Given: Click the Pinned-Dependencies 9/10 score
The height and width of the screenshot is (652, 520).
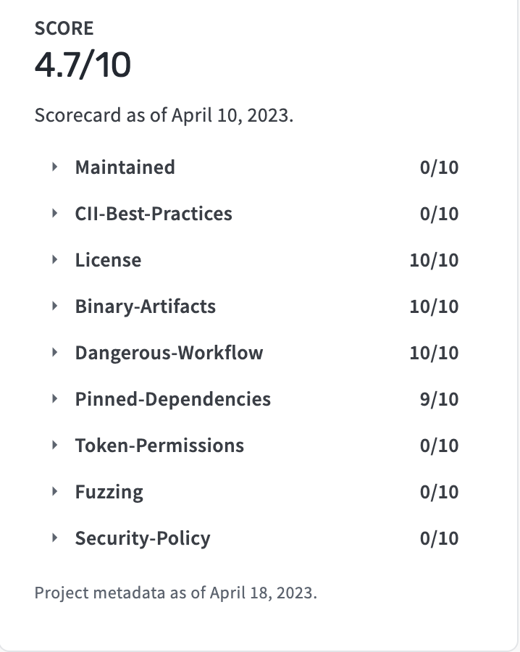Looking at the screenshot, I should tap(439, 399).
